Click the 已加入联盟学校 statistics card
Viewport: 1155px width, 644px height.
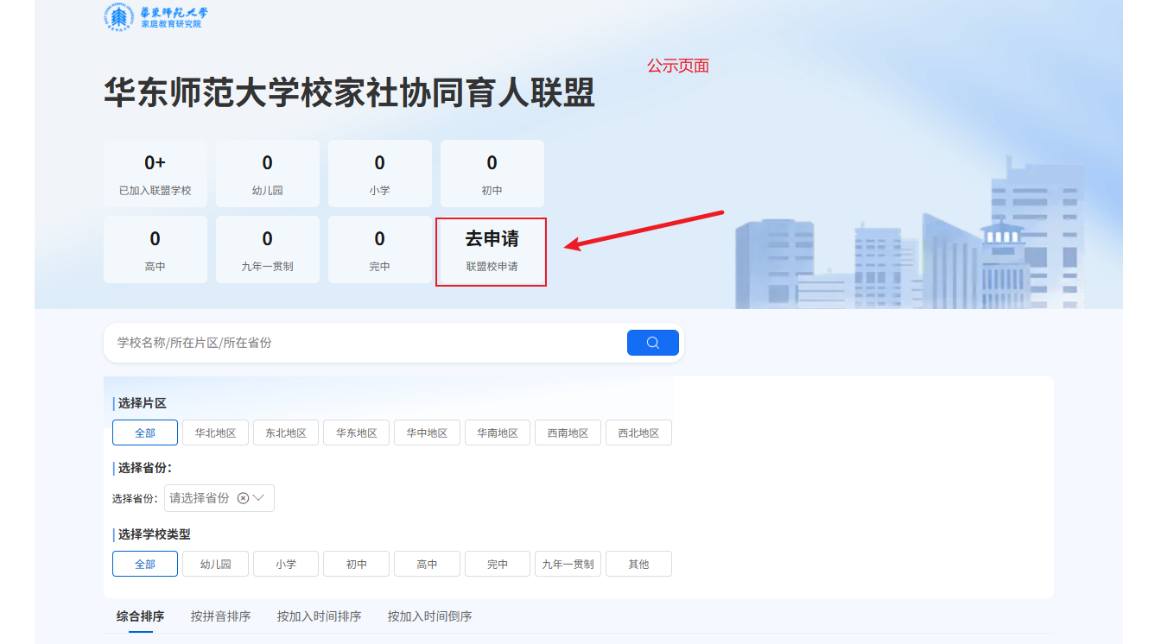155,174
